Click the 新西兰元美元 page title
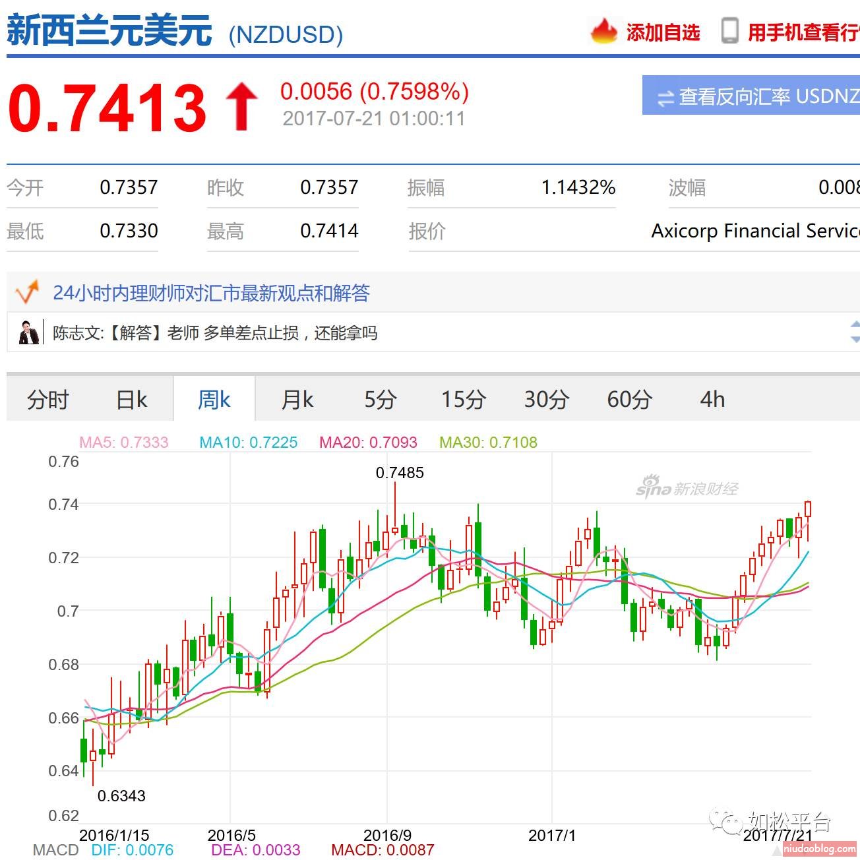860x860 pixels. [109, 30]
